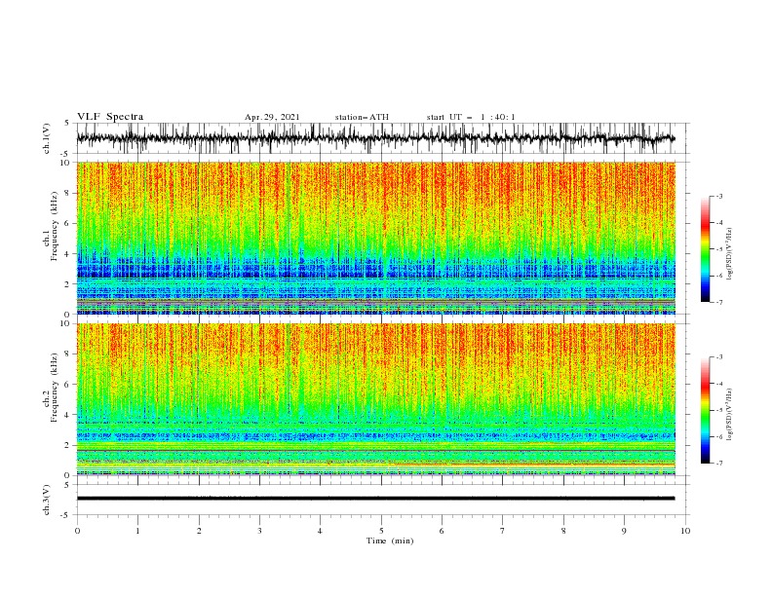Click the ch.2 frequency axis "6" tick label
The image size is (772, 596).
click(x=68, y=385)
